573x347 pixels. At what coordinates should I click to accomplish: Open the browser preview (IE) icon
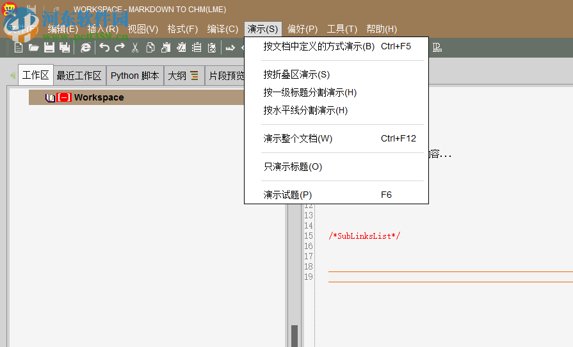pyautogui.click(x=86, y=47)
